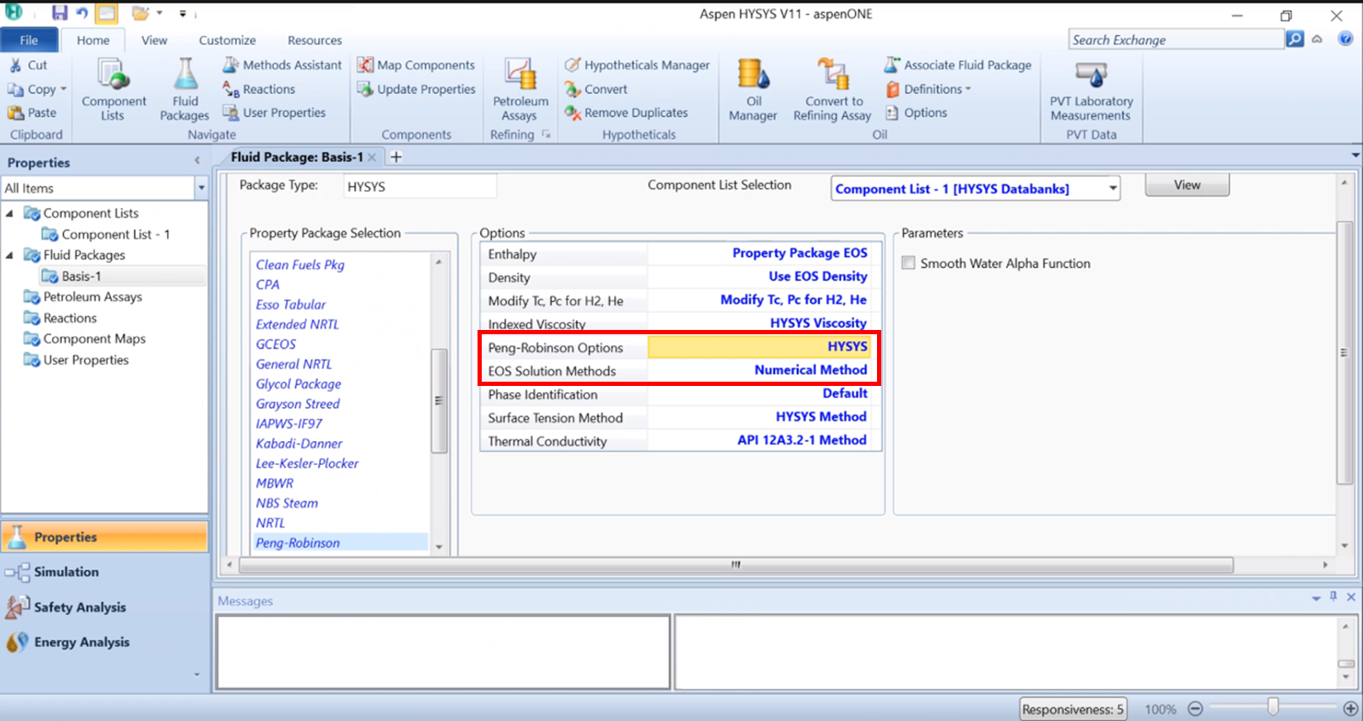The height and width of the screenshot is (721, 1363).
Task: Click the Search Exchange input field
Action: tap(1176, 39)
